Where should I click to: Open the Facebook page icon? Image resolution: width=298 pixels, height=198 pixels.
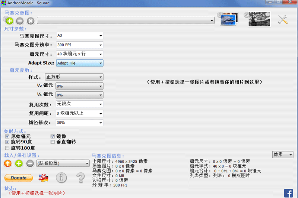pos(288,193)
